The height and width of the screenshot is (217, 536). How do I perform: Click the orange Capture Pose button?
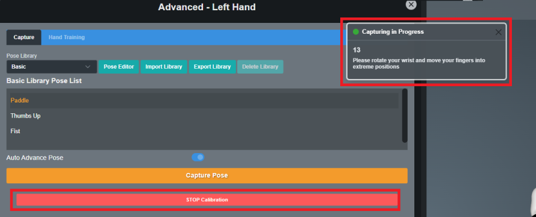207,175
